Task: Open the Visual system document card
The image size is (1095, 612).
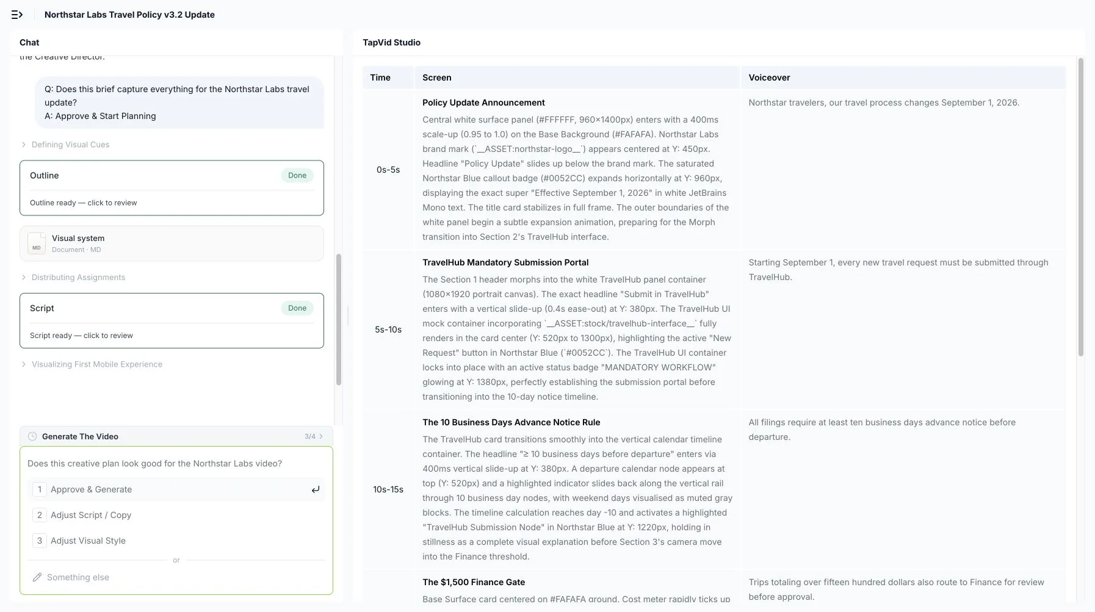Action: 172,243
